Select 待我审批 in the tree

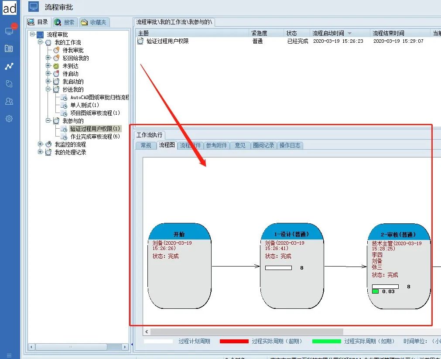point(73,50)
